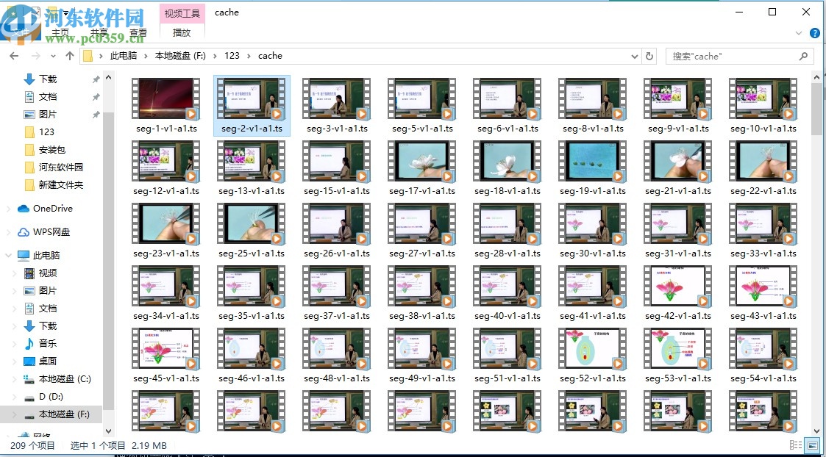The image size is (826, 457).
Task: Select 本地磁盘 (F:) in navigation pane
Action: [x=63, y=414]
